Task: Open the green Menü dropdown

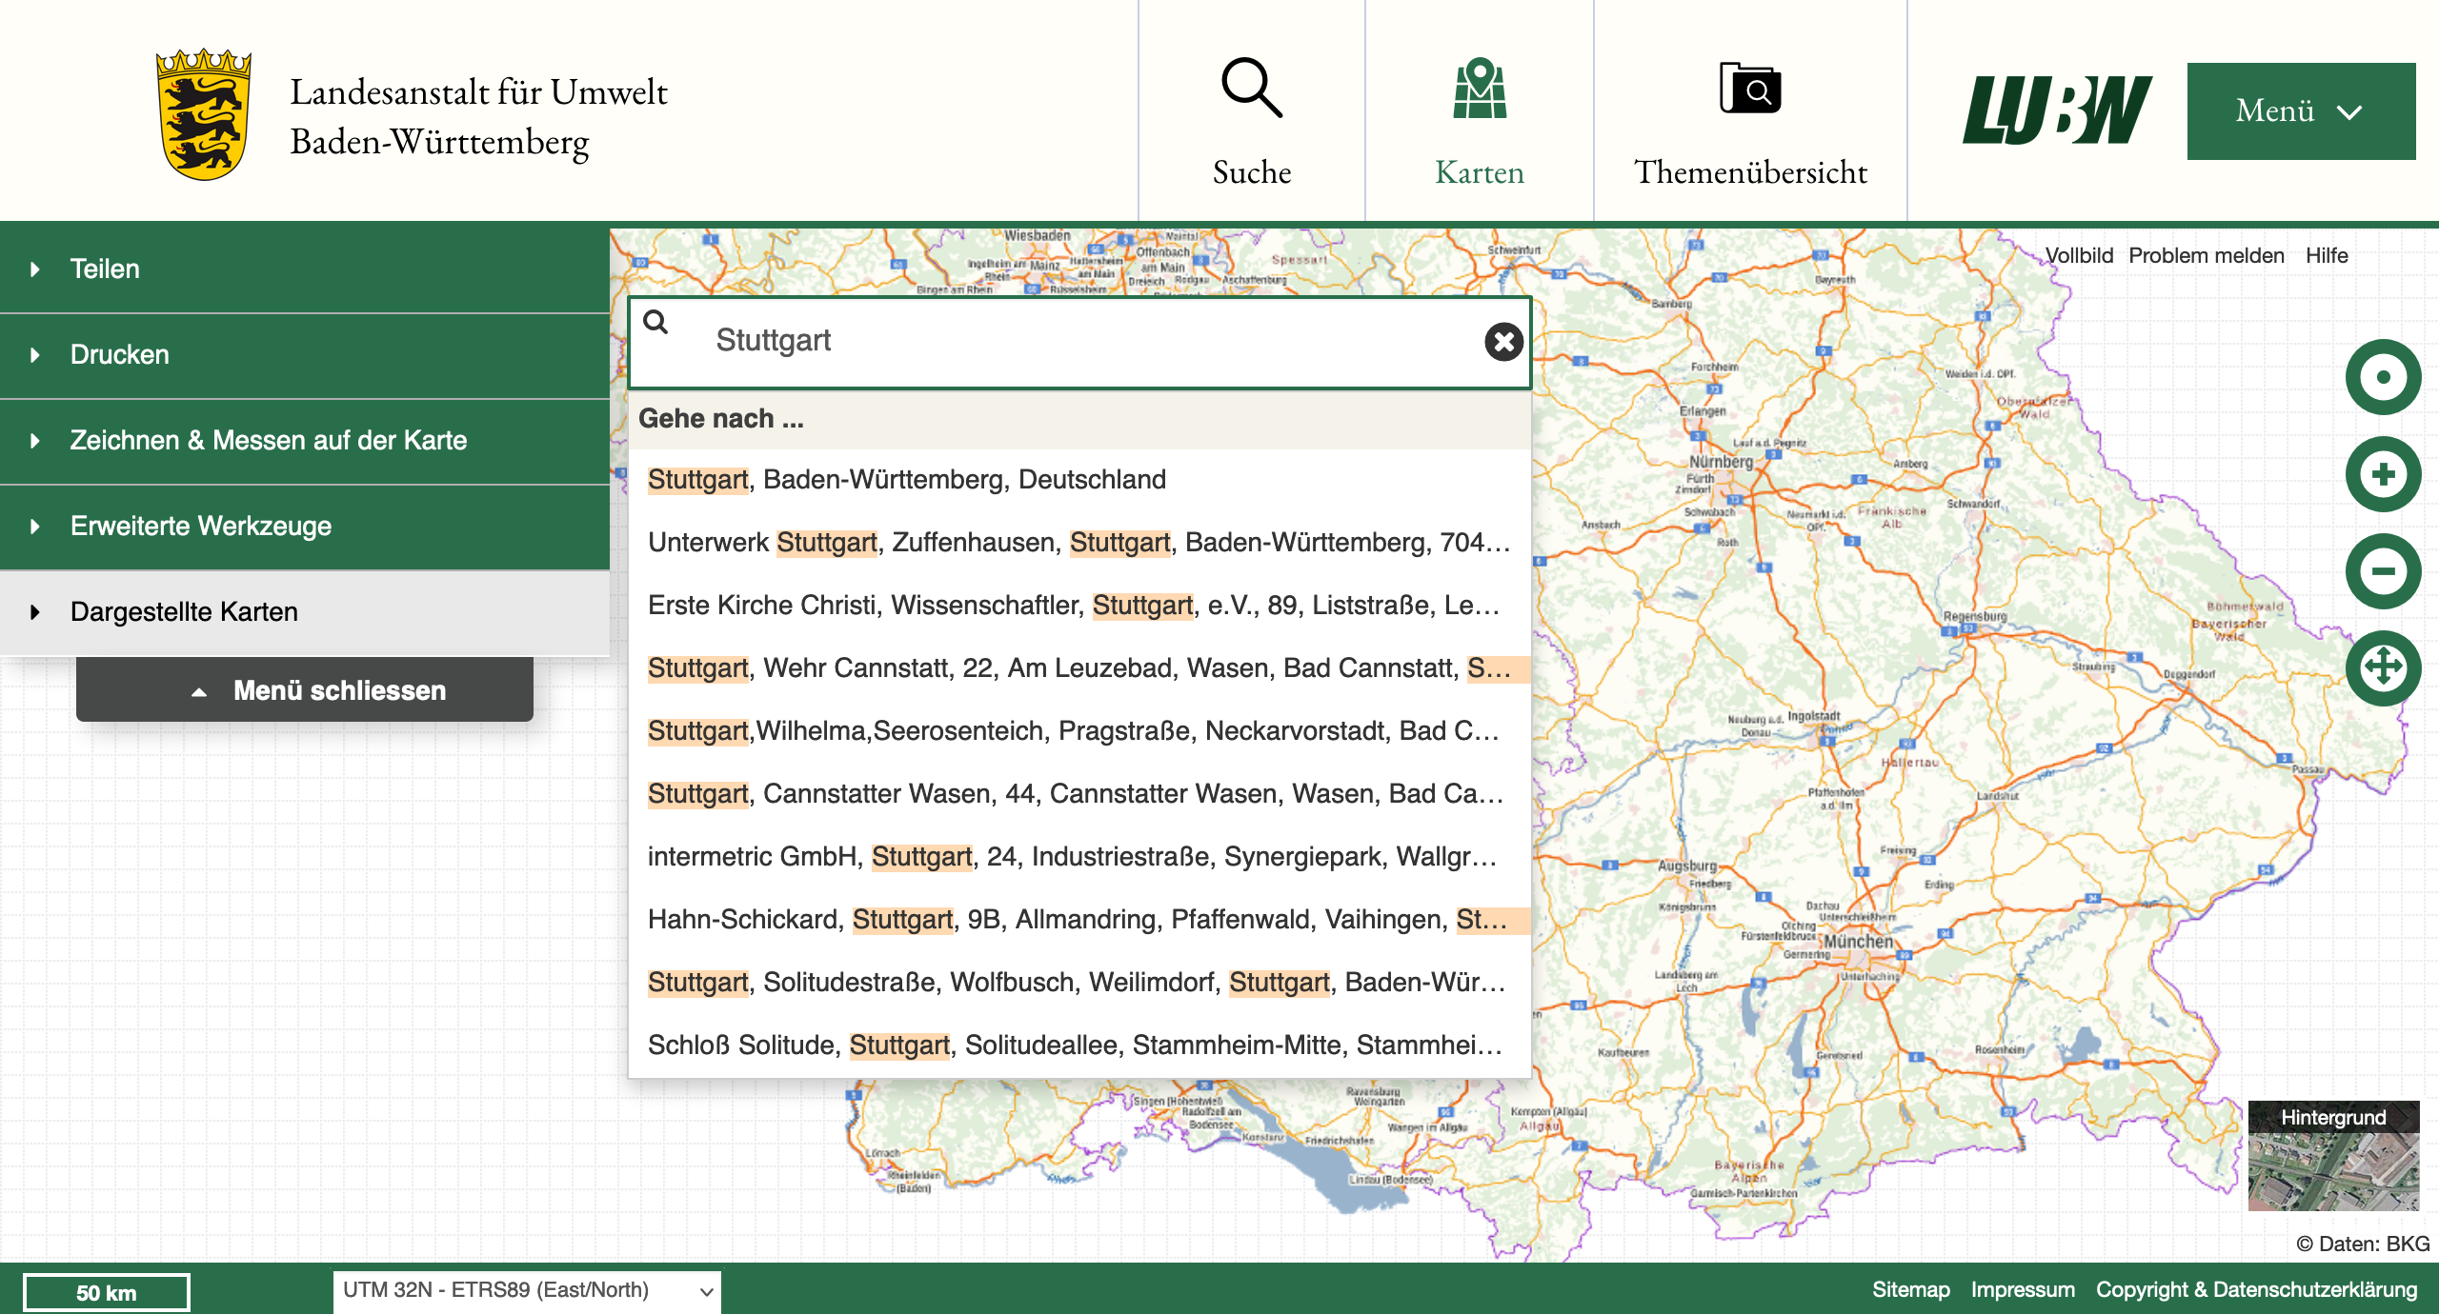Action: [x=2300, y=110]
